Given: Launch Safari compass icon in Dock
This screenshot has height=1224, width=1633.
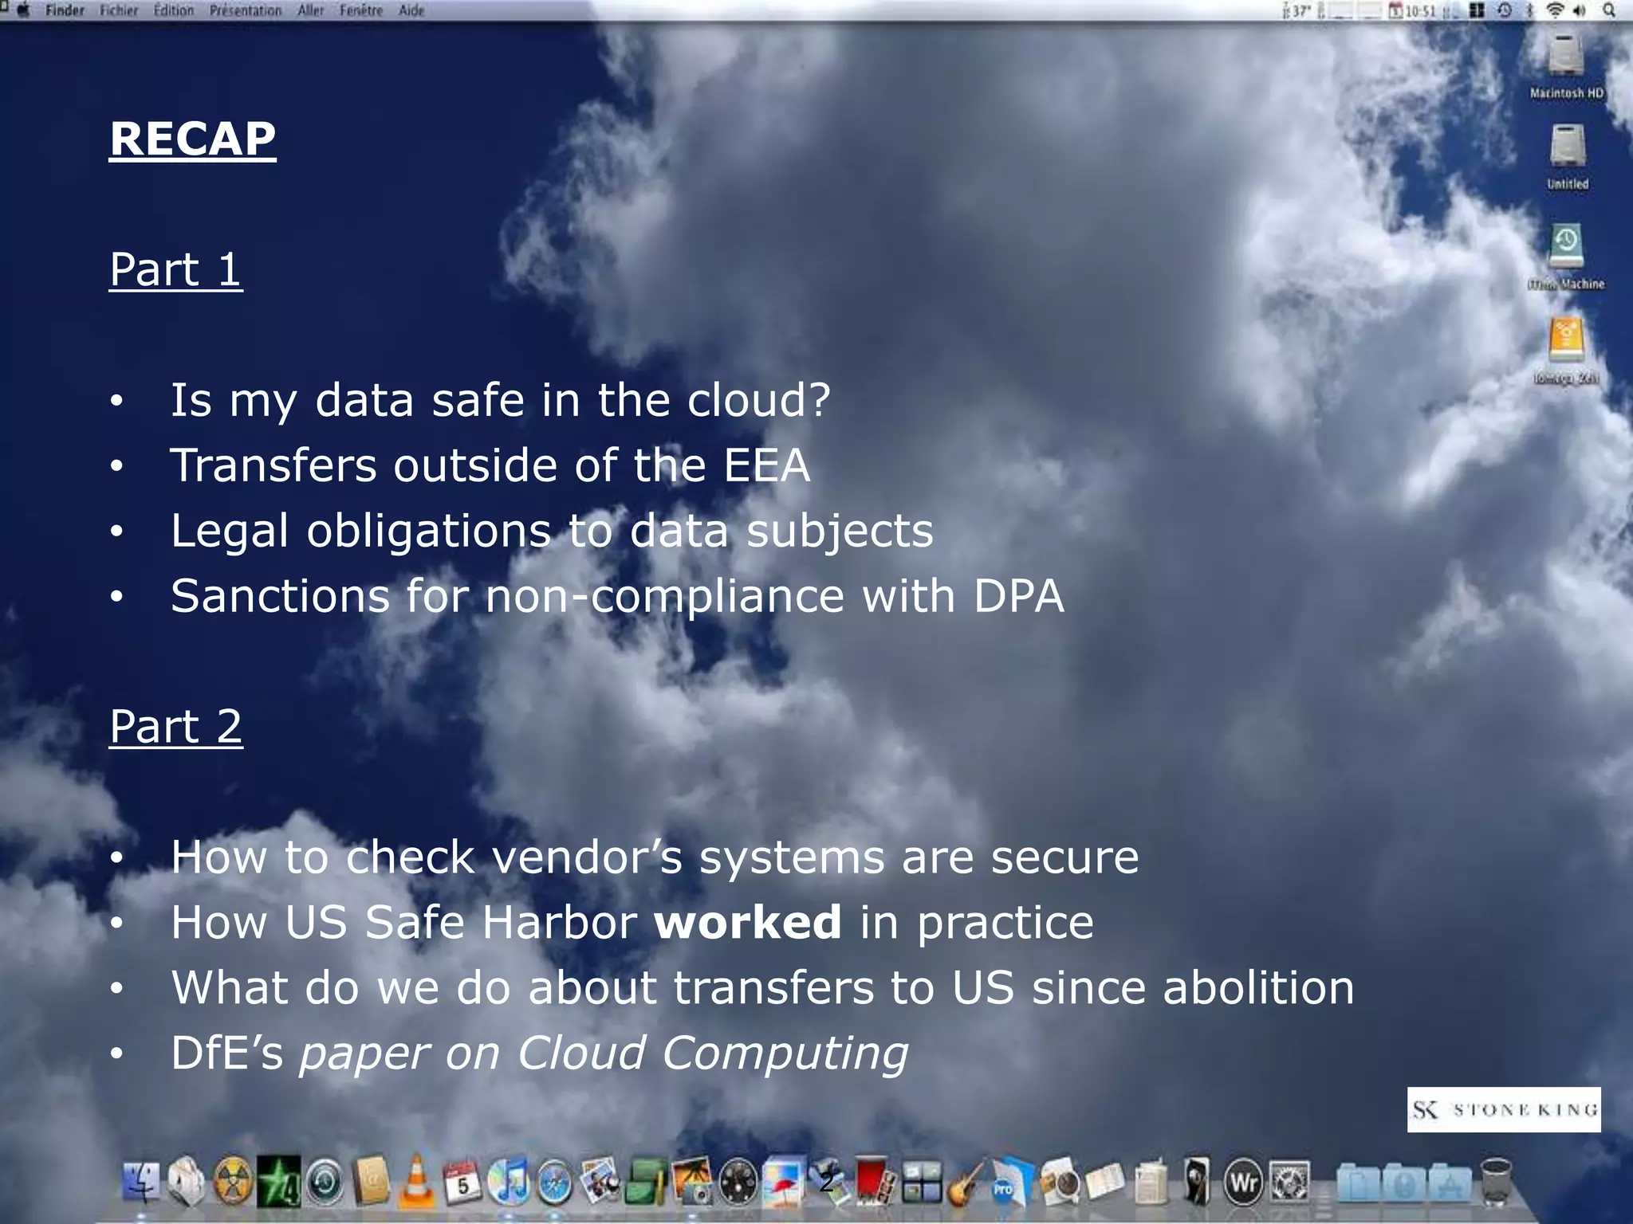Looking at the screenshot, I should (555, 1183).
